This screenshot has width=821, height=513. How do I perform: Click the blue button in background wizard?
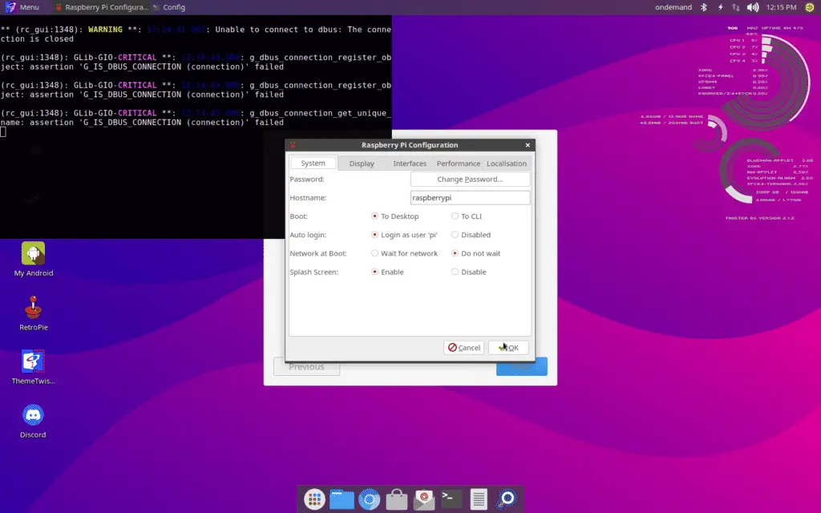tap(522, 367)
